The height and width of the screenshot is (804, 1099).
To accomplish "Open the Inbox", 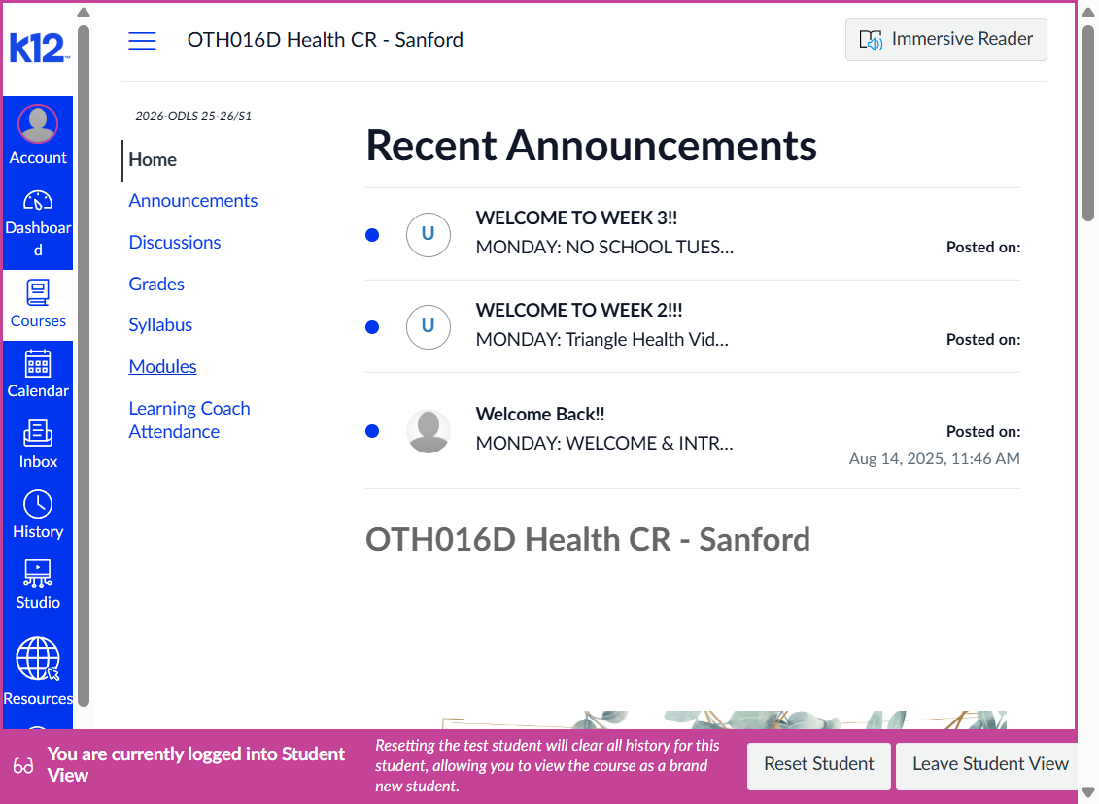I will point(38,445).
